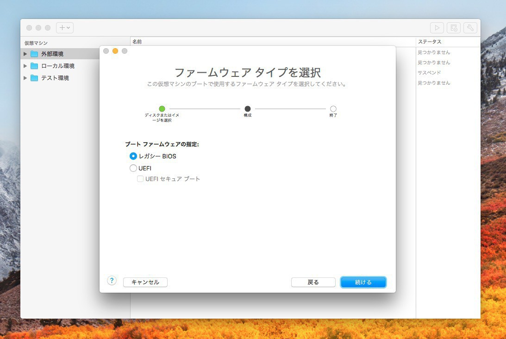
Task: Click the ディスクまたはイメージを選択 step marker
Action: point(162,109)
